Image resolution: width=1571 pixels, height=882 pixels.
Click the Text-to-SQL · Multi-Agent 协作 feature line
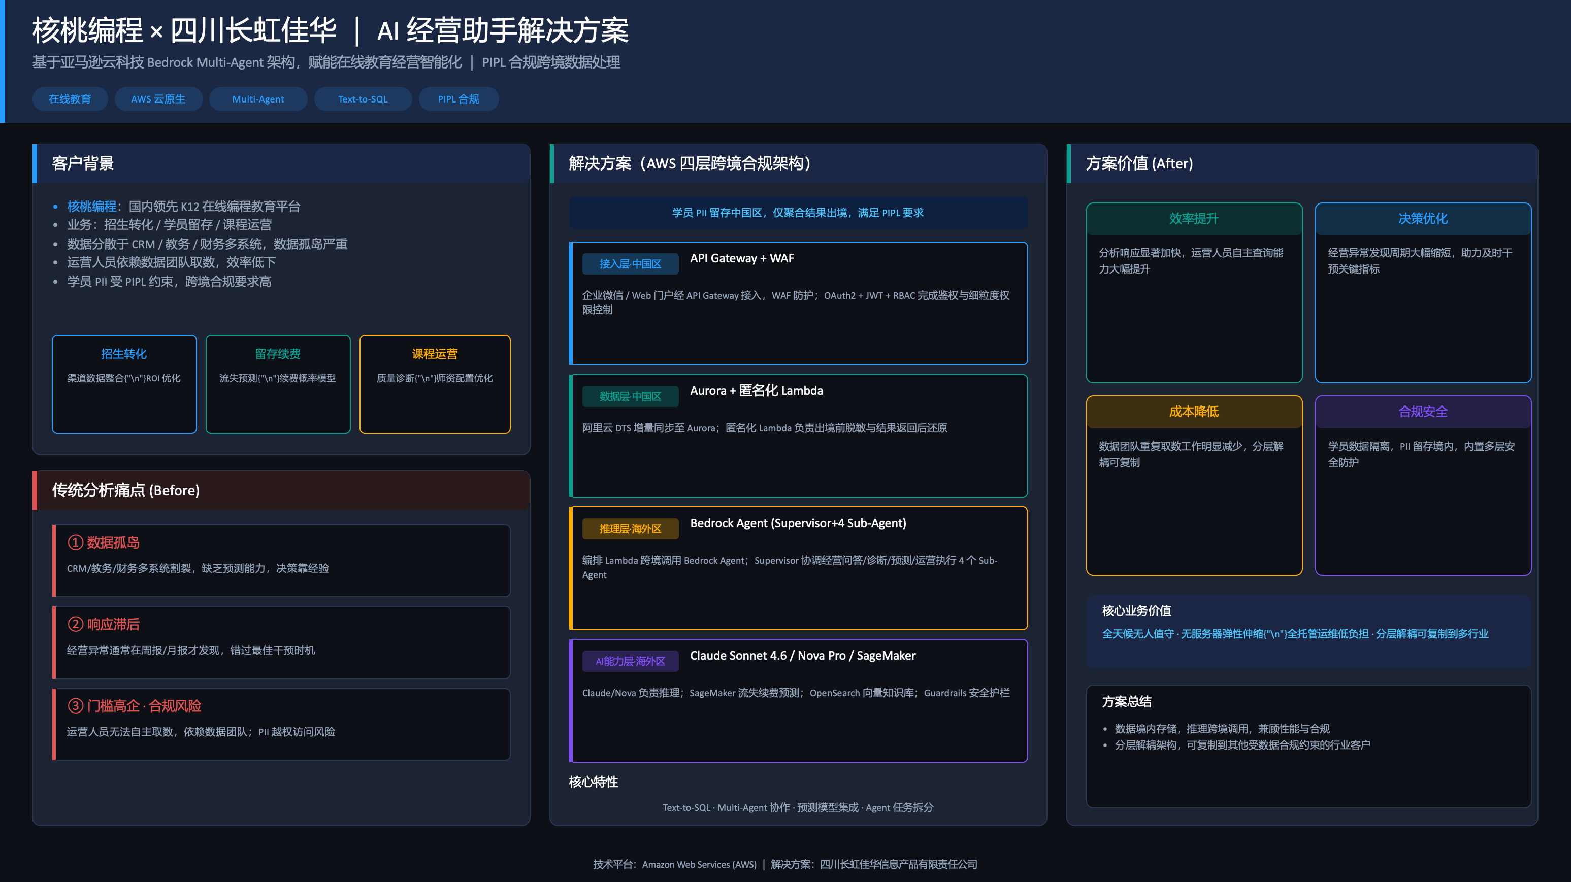pos(798,807)
